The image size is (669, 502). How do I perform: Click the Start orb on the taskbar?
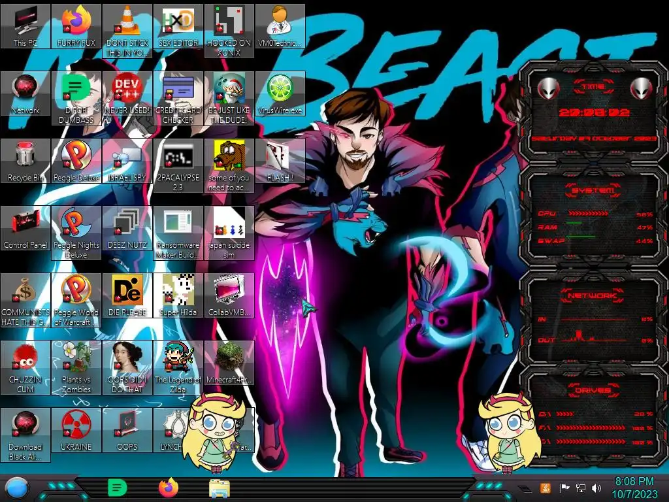pos(16,488)
